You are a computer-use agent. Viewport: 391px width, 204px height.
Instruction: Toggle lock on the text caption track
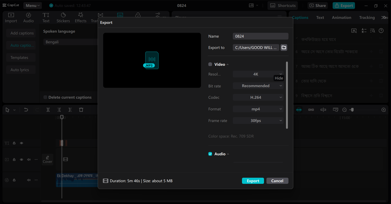tap(14, 143)
